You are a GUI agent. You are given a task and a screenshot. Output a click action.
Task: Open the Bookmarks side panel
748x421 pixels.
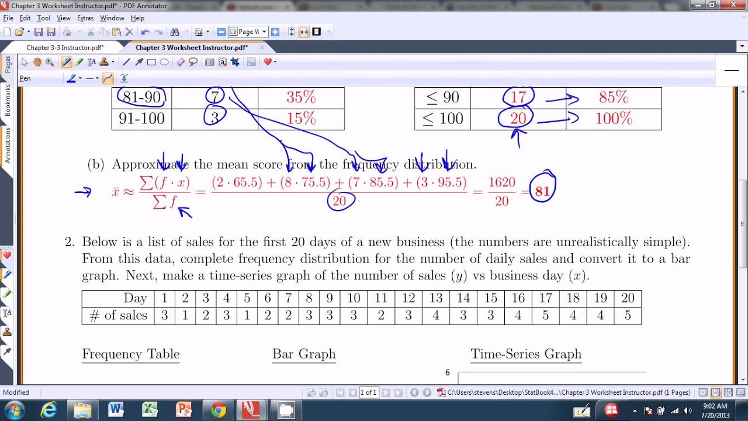click(x=8, y=100)
